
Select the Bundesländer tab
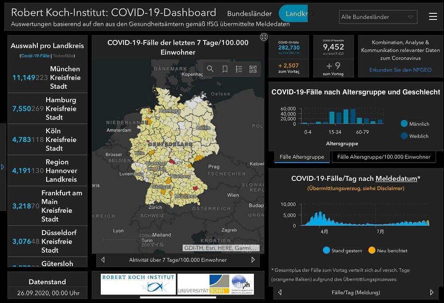coord(250,14)
